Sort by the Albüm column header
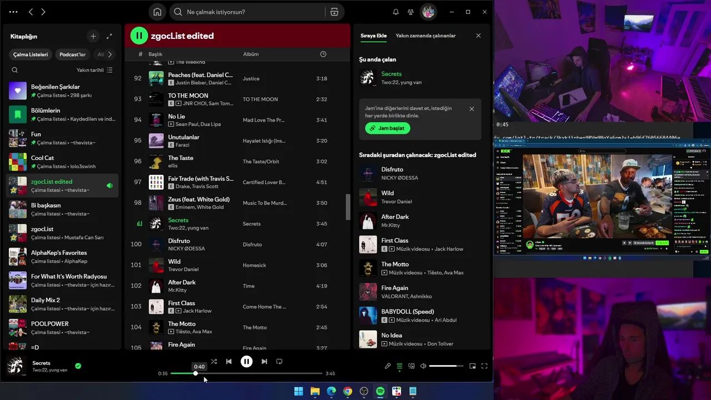This screenshot has width=711, height=400. tap(251, 54)
